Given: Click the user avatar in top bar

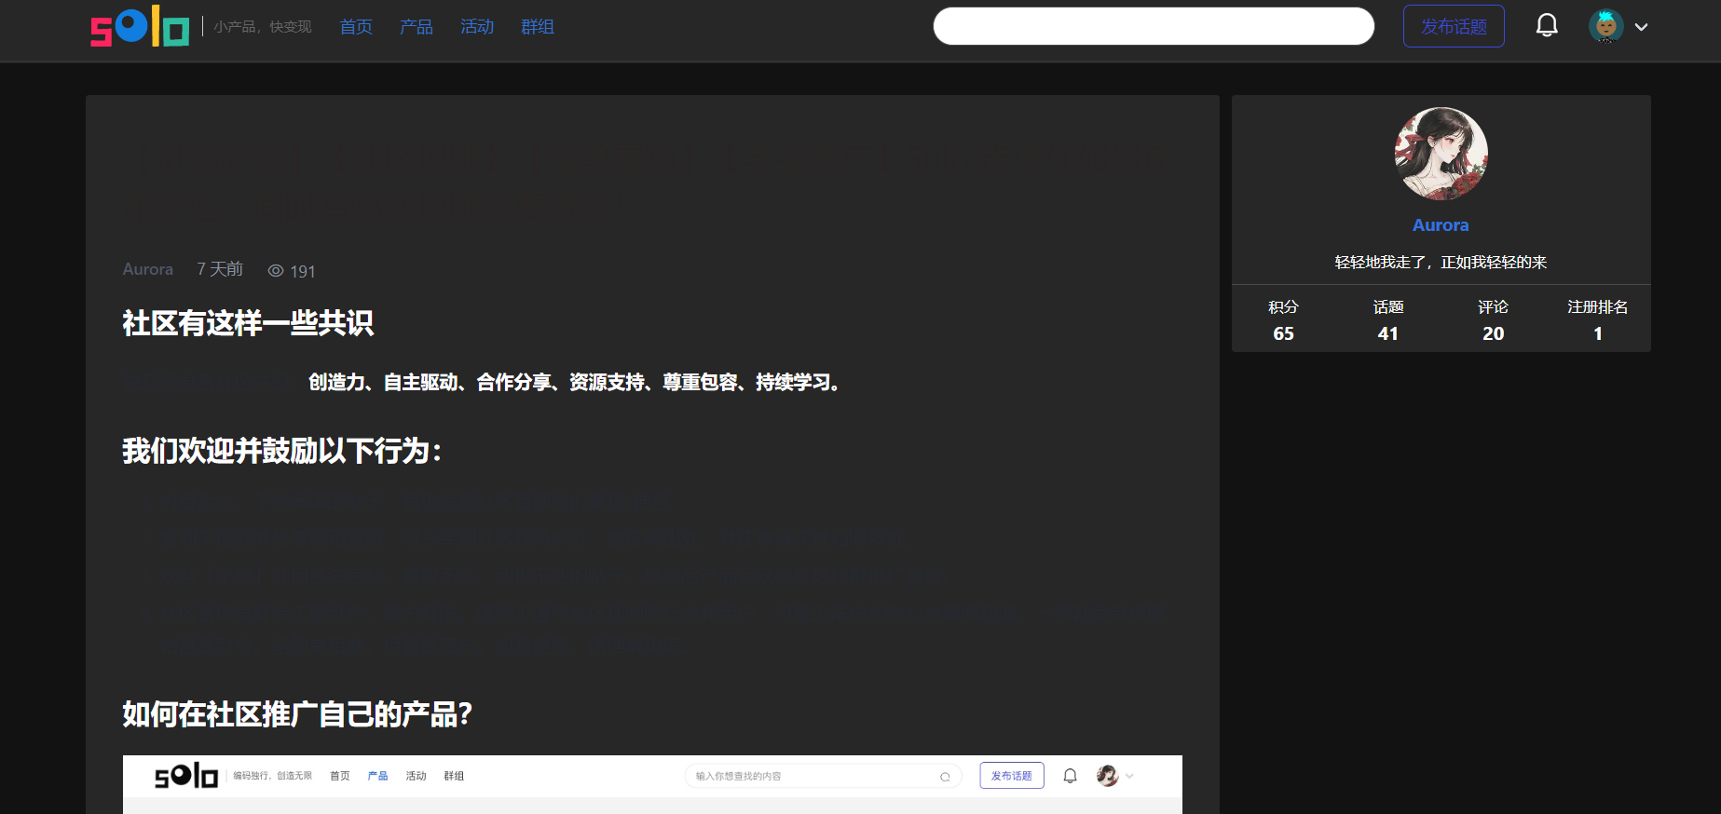Looking at the screenshot, I should (1605, 26).
